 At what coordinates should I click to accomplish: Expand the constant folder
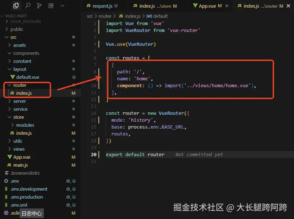22,61
